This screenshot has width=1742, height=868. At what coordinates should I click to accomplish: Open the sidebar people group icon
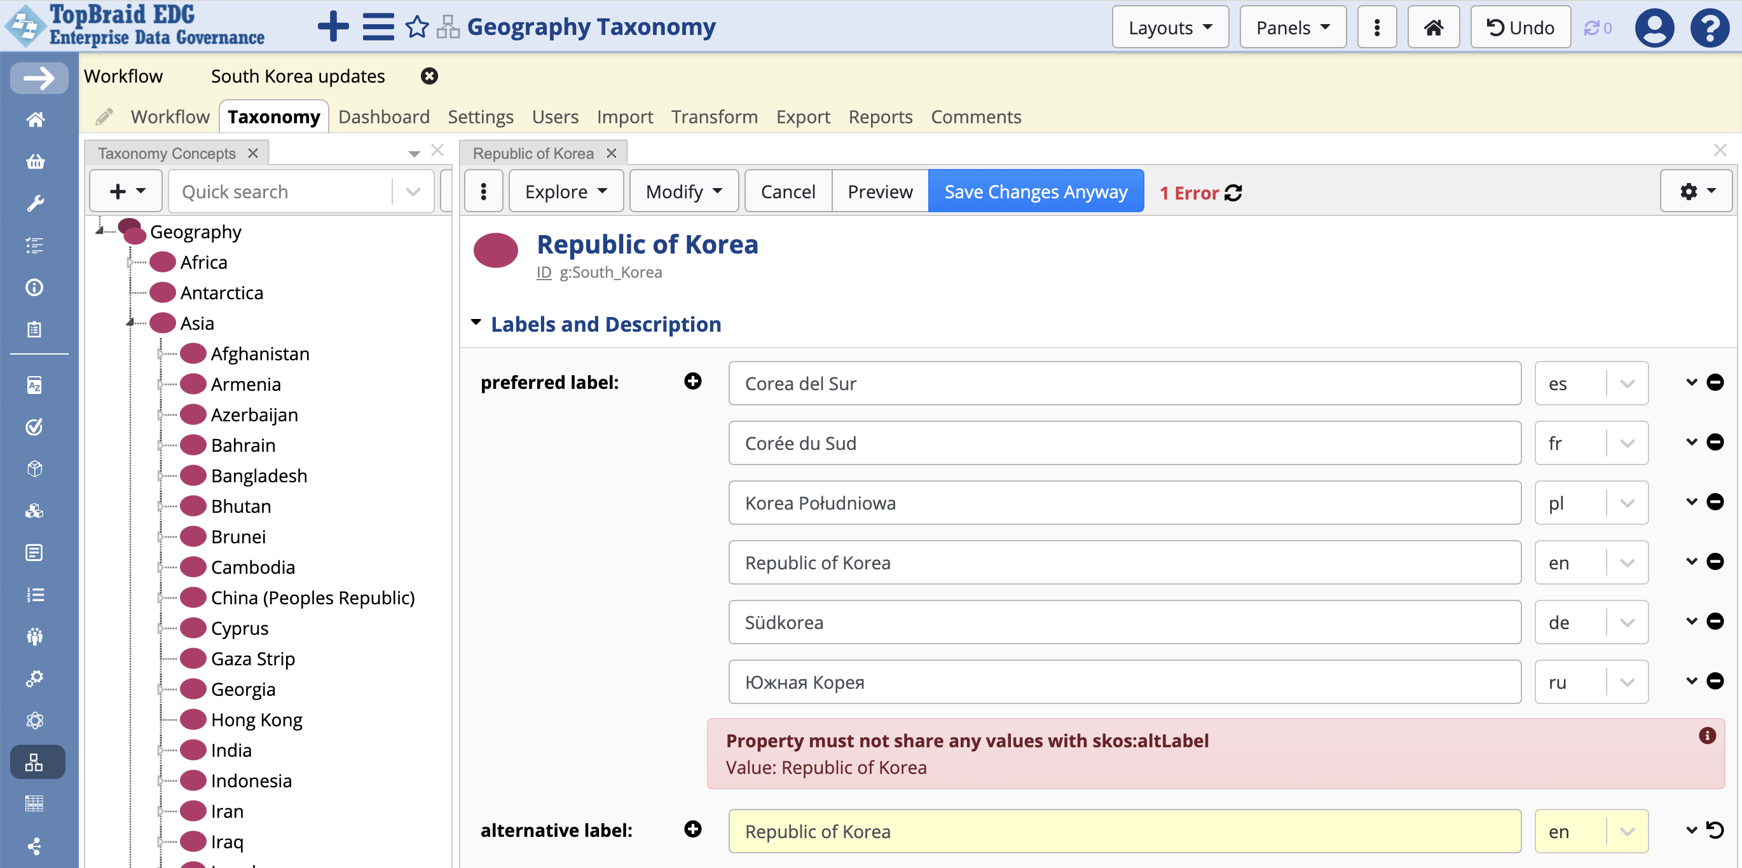click(x=35, y=636)
